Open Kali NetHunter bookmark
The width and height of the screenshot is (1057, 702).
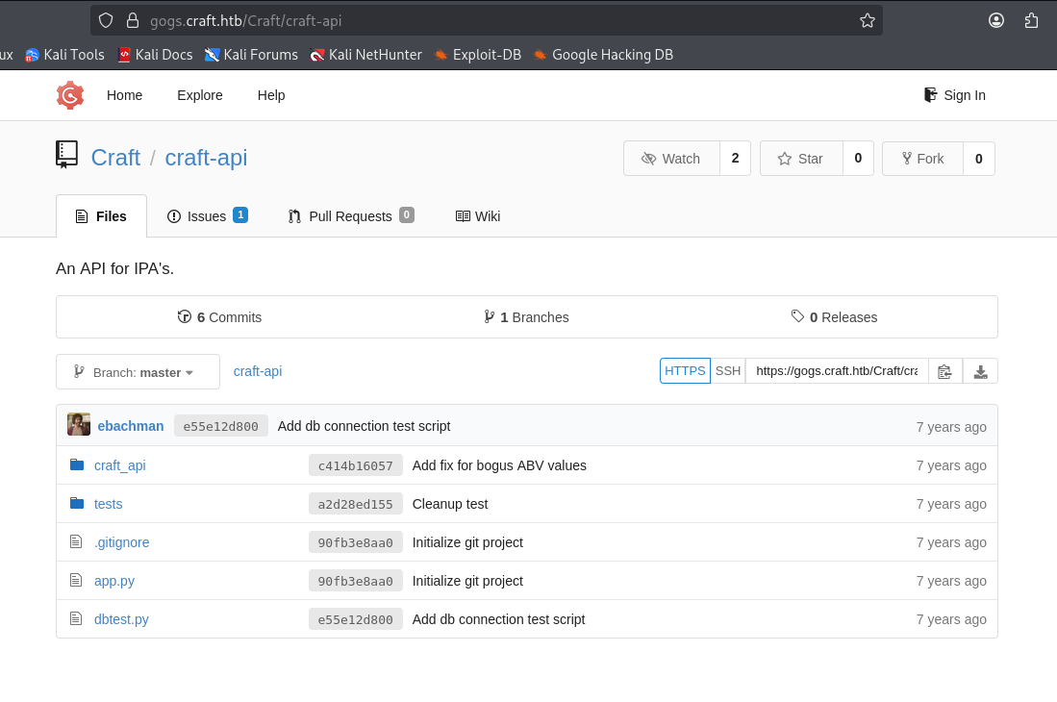366,55
